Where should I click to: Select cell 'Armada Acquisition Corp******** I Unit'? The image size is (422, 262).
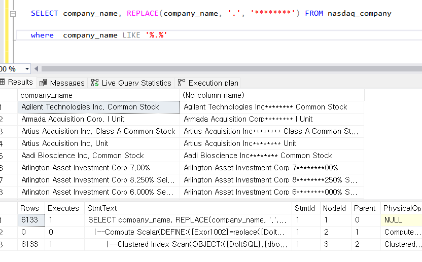pos(272,119)
